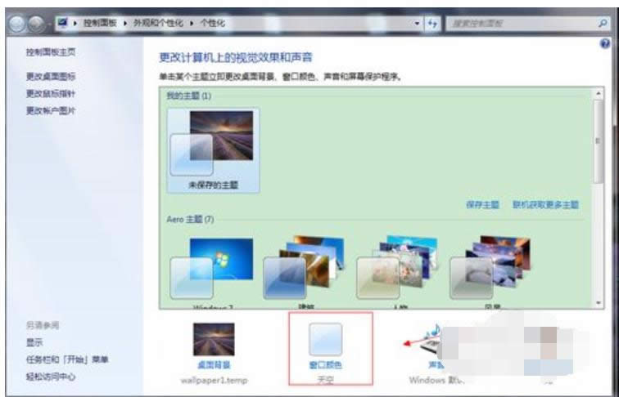Click the refresh button beside address bar
The image size is (619, 397).
(431, 24)
